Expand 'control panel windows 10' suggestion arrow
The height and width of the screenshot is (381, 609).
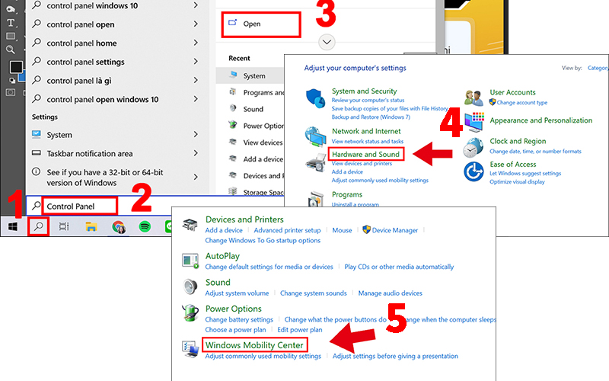196,5
